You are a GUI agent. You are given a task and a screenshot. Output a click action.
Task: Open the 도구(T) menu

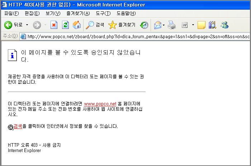click(103, 14)
